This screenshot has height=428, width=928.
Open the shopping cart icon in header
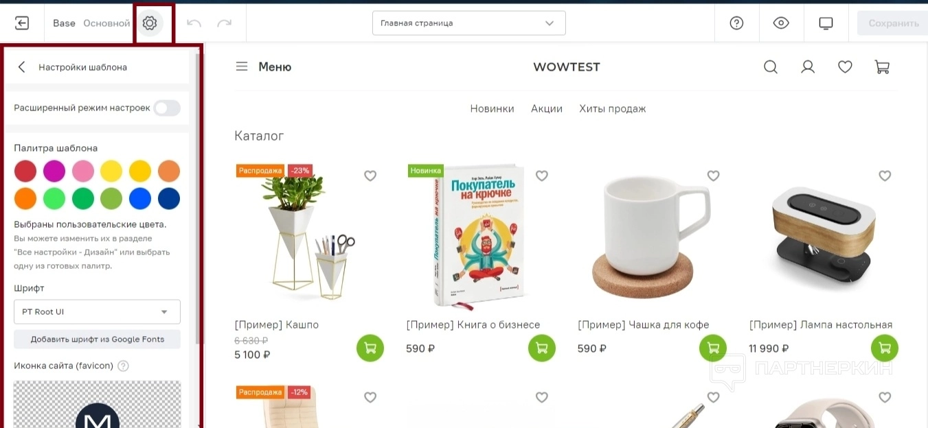(x=882, y=67)
